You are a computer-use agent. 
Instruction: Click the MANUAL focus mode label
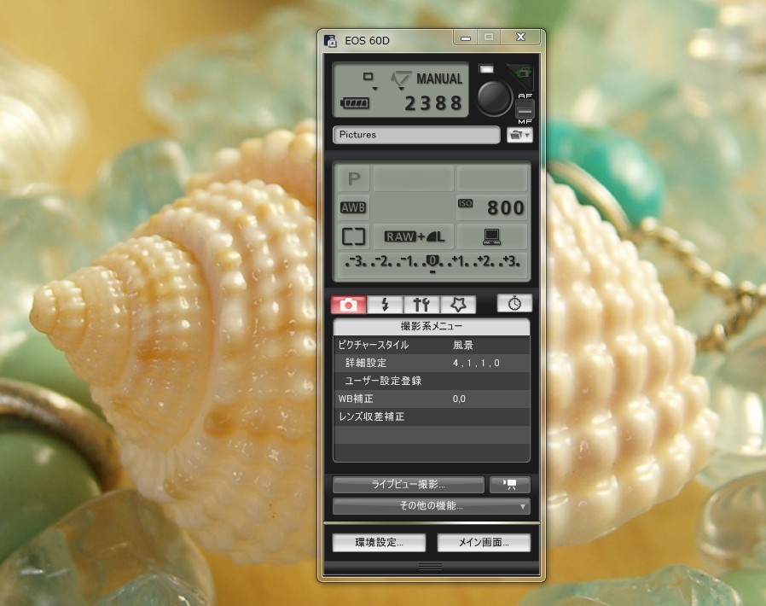[x=439, y=79]
